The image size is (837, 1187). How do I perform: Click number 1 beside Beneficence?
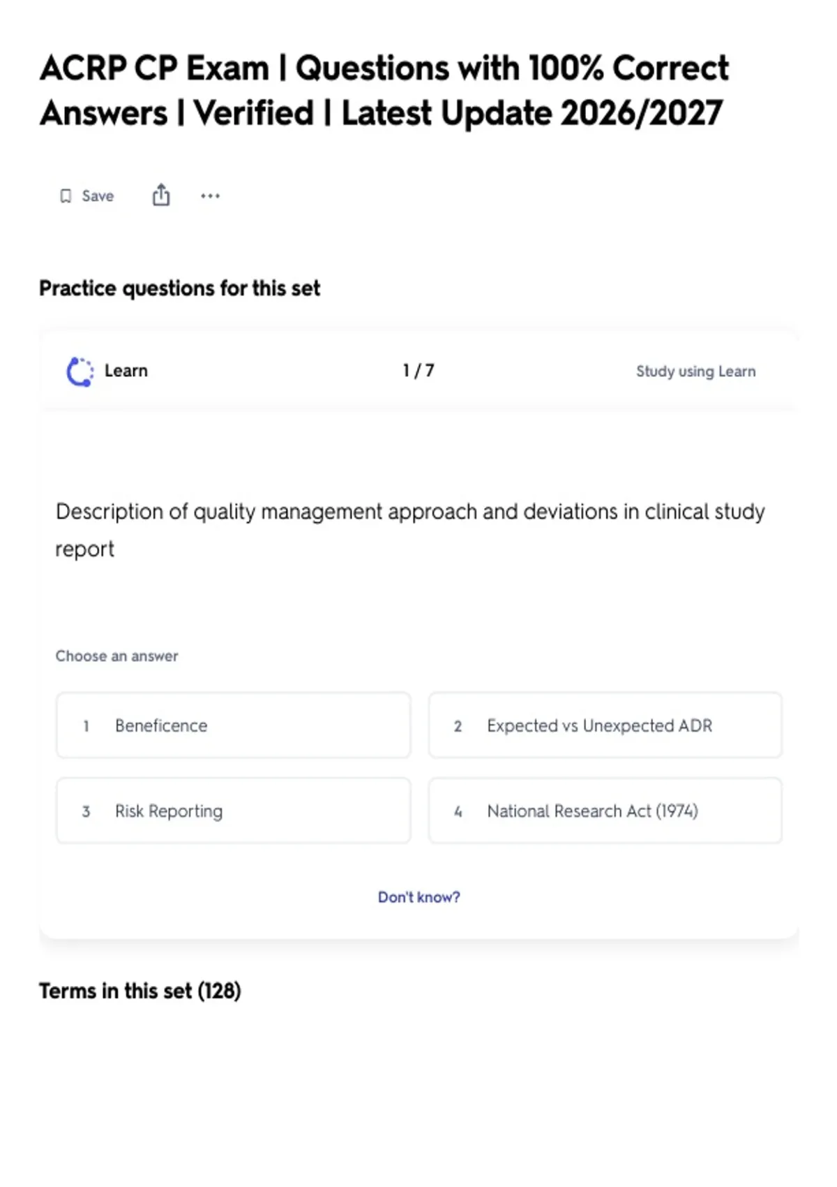coord(86,726)
